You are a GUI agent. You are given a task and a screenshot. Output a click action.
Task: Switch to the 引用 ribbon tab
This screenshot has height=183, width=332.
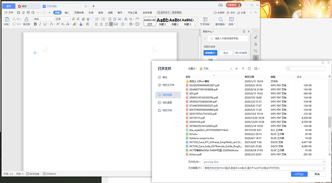91,13
